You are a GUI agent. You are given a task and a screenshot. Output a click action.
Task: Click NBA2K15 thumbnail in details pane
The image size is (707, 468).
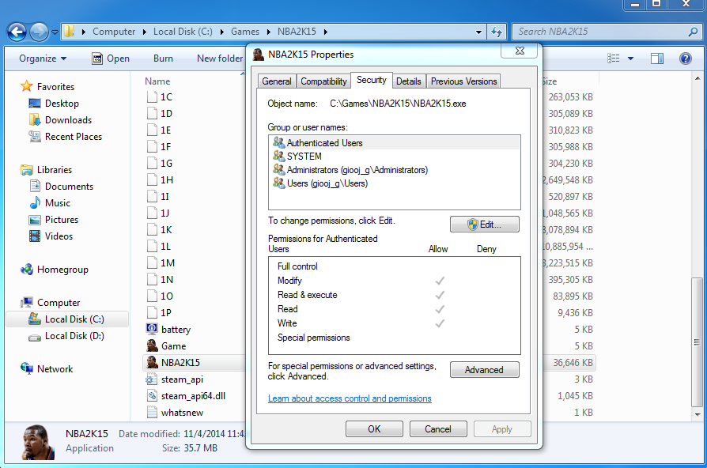point(39,442)
